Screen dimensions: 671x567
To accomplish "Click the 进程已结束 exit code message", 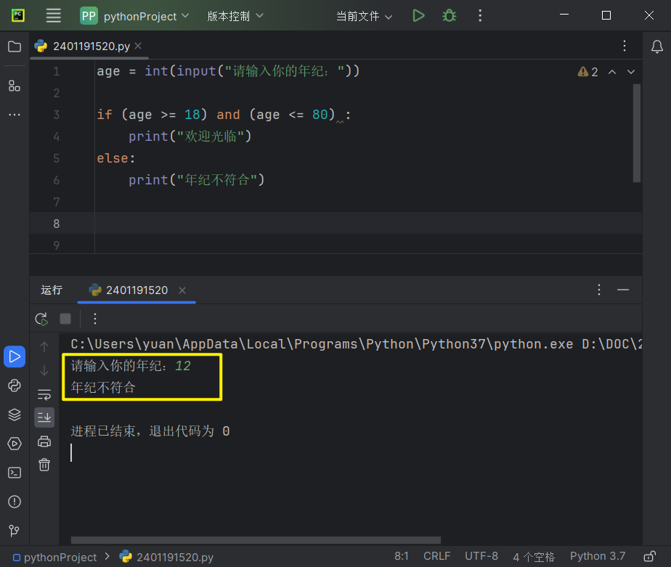I will (150, 431).
